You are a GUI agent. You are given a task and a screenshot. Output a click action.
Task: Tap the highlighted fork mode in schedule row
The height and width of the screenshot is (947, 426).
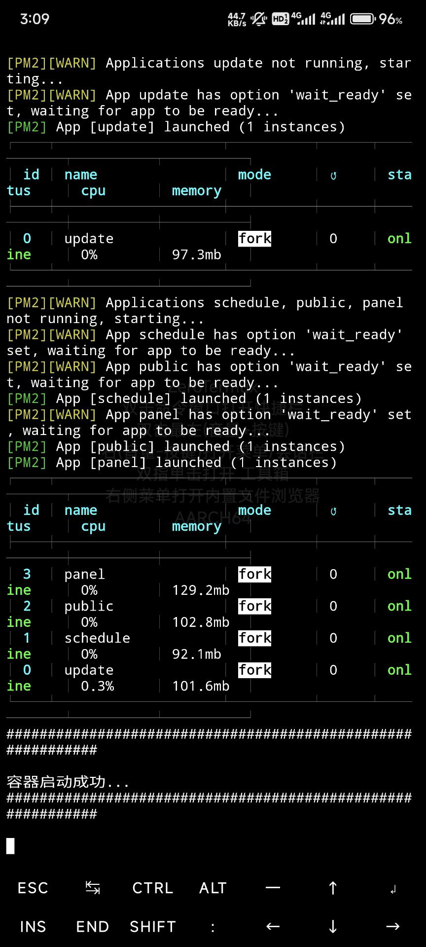point(254,638)
